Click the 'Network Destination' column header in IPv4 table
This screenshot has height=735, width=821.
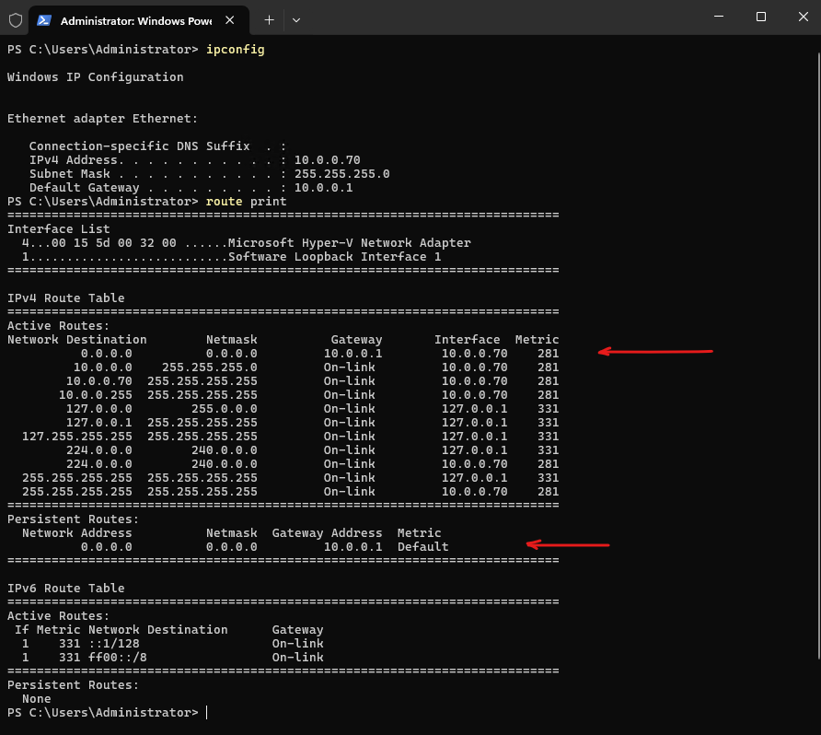[x=77, y=340]
